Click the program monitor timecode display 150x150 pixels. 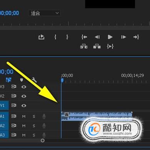[9, 13]
